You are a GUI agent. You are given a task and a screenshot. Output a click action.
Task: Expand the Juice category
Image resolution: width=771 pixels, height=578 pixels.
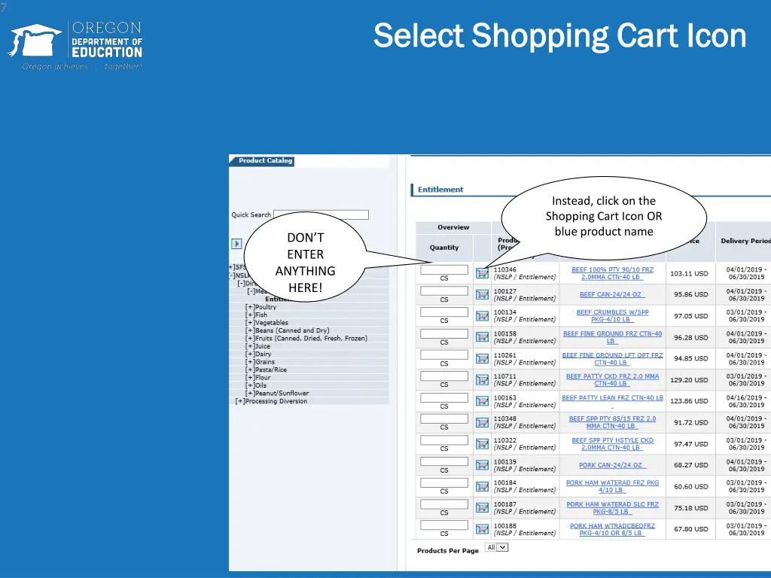(x=250, y=346)
